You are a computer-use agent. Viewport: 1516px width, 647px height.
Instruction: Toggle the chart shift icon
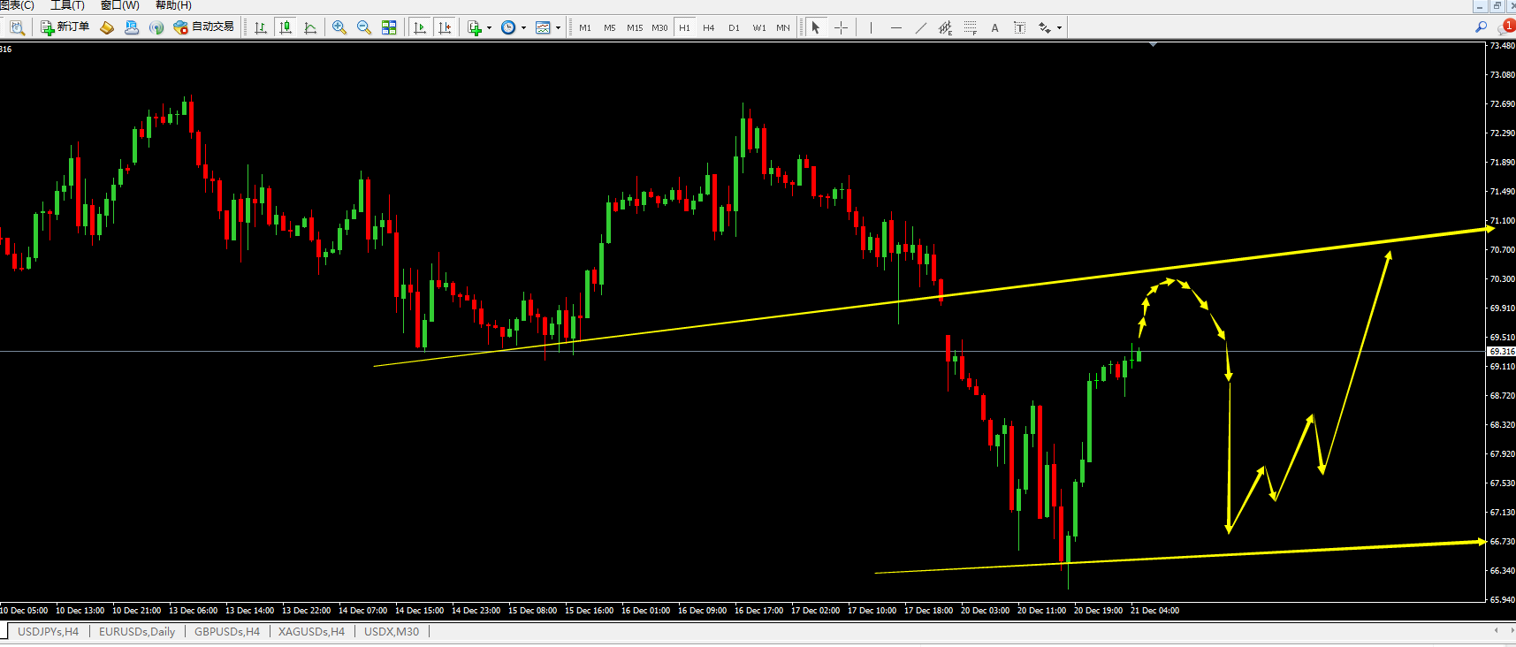click(x=445, y=27)
